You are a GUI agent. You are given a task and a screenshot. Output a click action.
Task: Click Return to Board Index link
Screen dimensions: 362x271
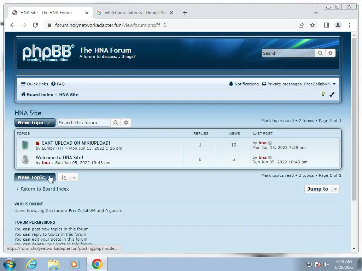42,189
